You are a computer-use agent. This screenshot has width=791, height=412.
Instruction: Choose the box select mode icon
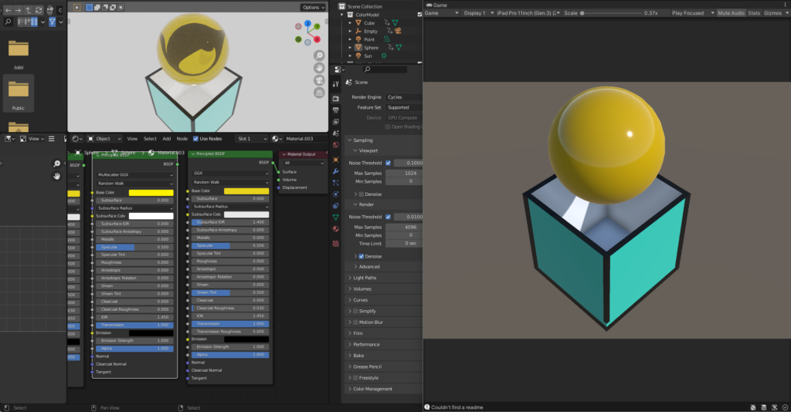tap(90, 7)
